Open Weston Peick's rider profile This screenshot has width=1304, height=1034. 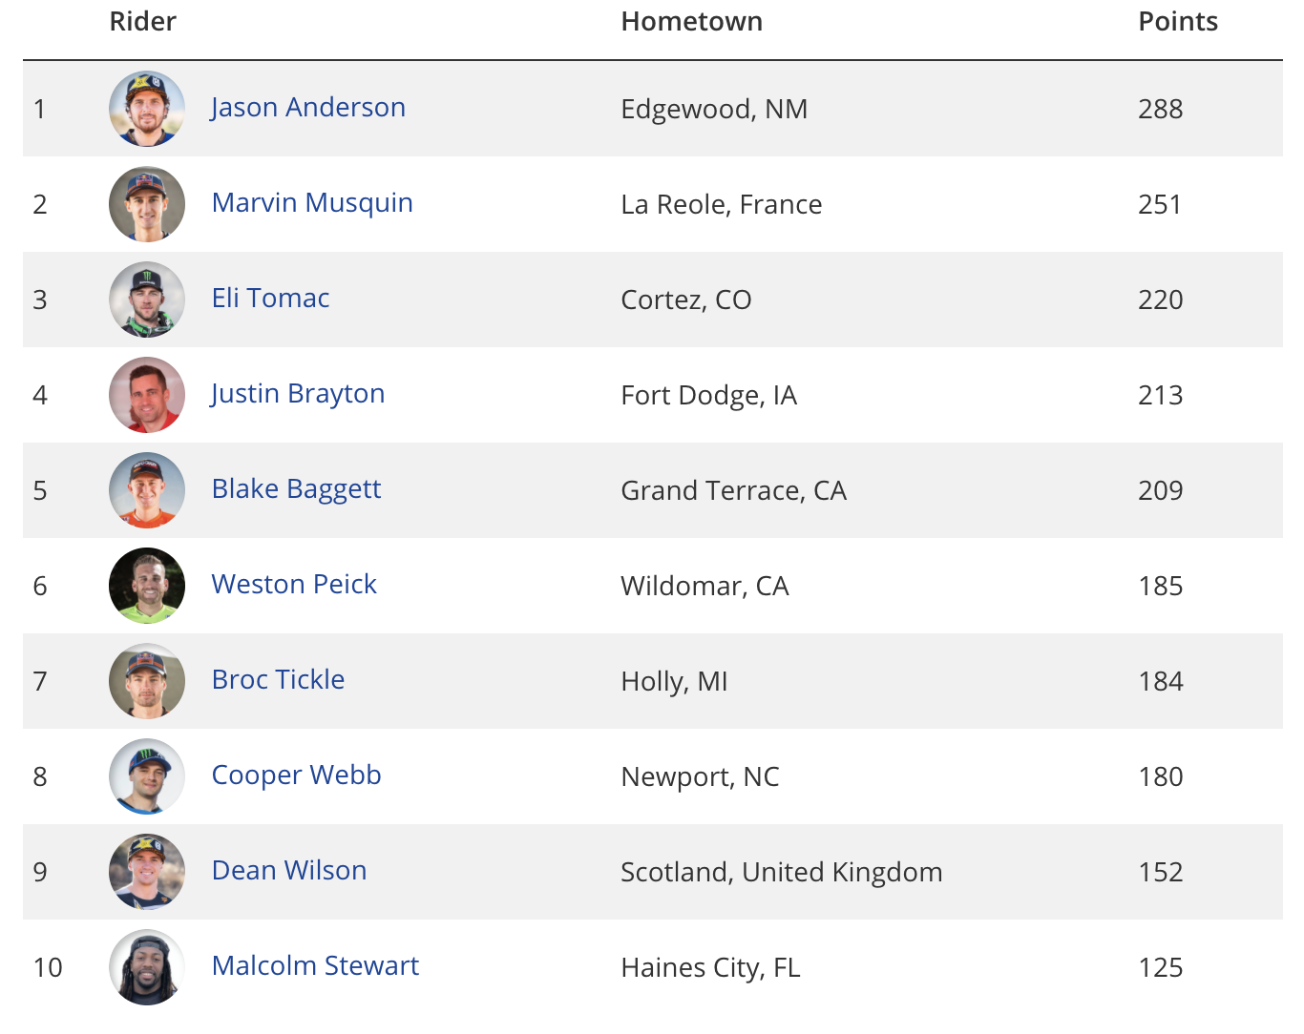click(x=294, y=585)
